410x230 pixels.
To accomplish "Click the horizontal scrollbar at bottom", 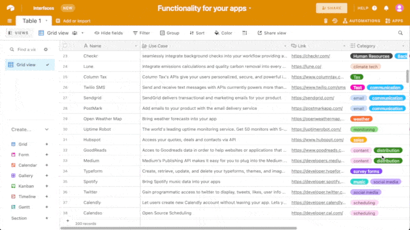I will click(x=178, y=228).
